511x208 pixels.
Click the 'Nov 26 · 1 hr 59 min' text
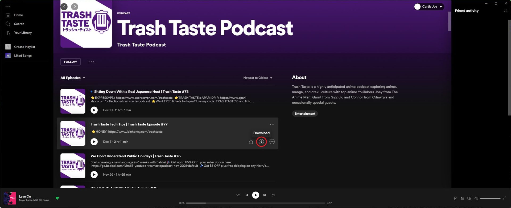[117, 175]
